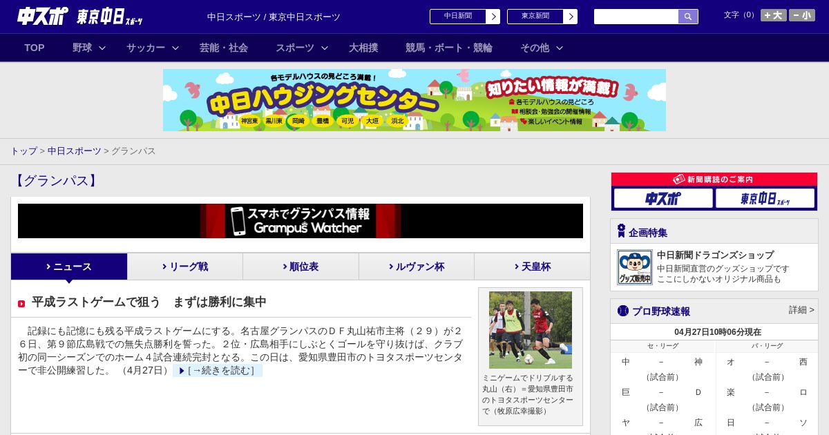Click the プロ野球速報 baseball icon
Image resolution: width=829 pixels, height=435 pixels.
pyautogui.click(x=623, y=311)
